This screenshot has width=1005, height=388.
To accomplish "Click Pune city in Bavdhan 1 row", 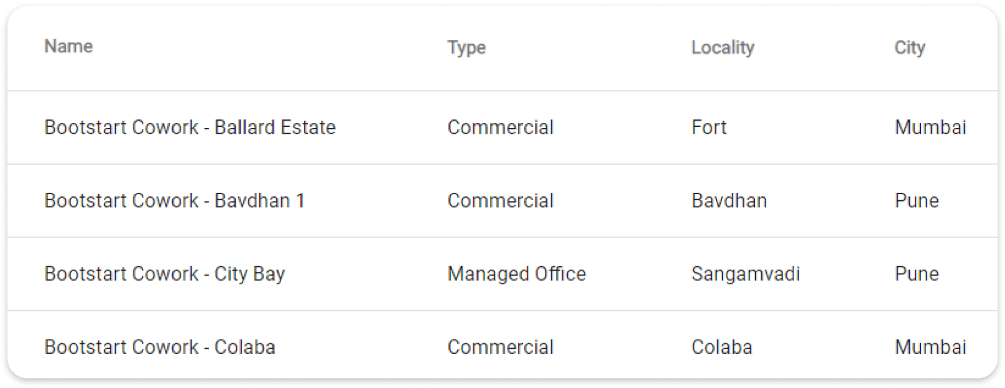I will pos(916,201).
